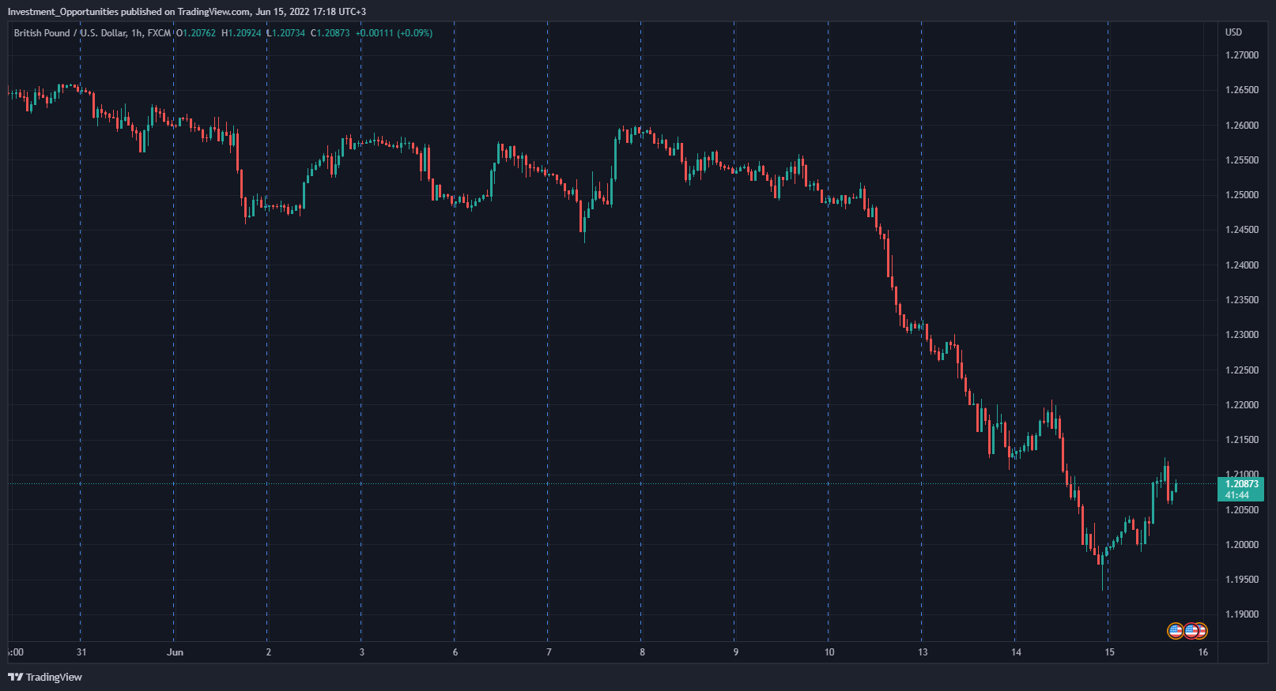Image resolution: width=1276 pixels, height=691 pixels.
Task: Click the 1.19500 price axis label
Action: pos(1242,580)
